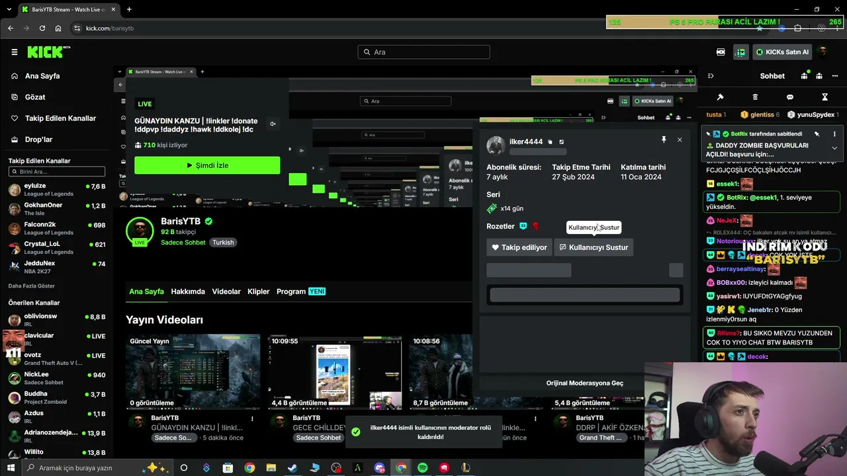Open Crystal_LoL channel in followed list
The image size is (847, 476).
[57, 248]
